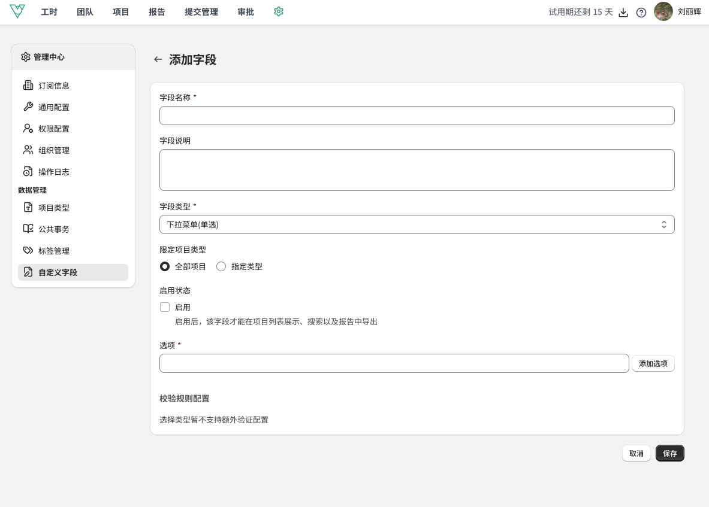
Task: Enable the 启用 checkbox
Action: (x=165, y=307)
